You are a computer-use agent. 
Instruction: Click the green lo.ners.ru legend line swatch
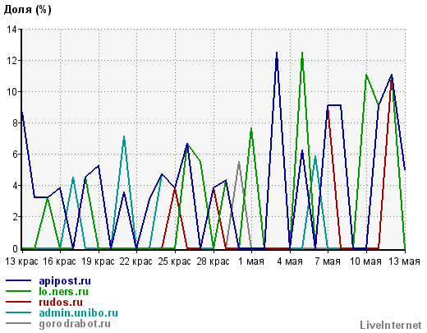19,291
